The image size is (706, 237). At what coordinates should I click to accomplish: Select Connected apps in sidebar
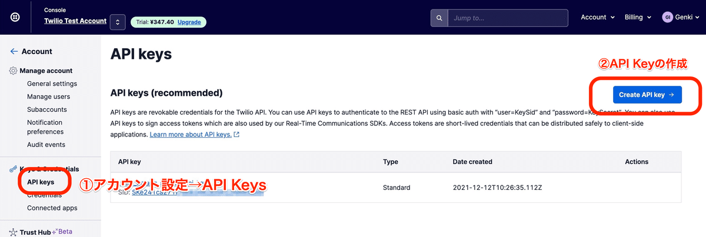(52, 208)
